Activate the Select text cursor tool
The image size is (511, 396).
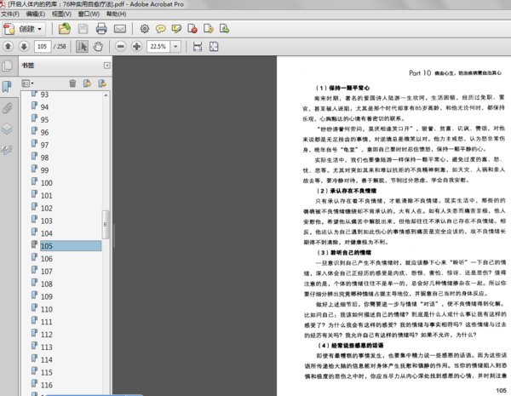81,46
